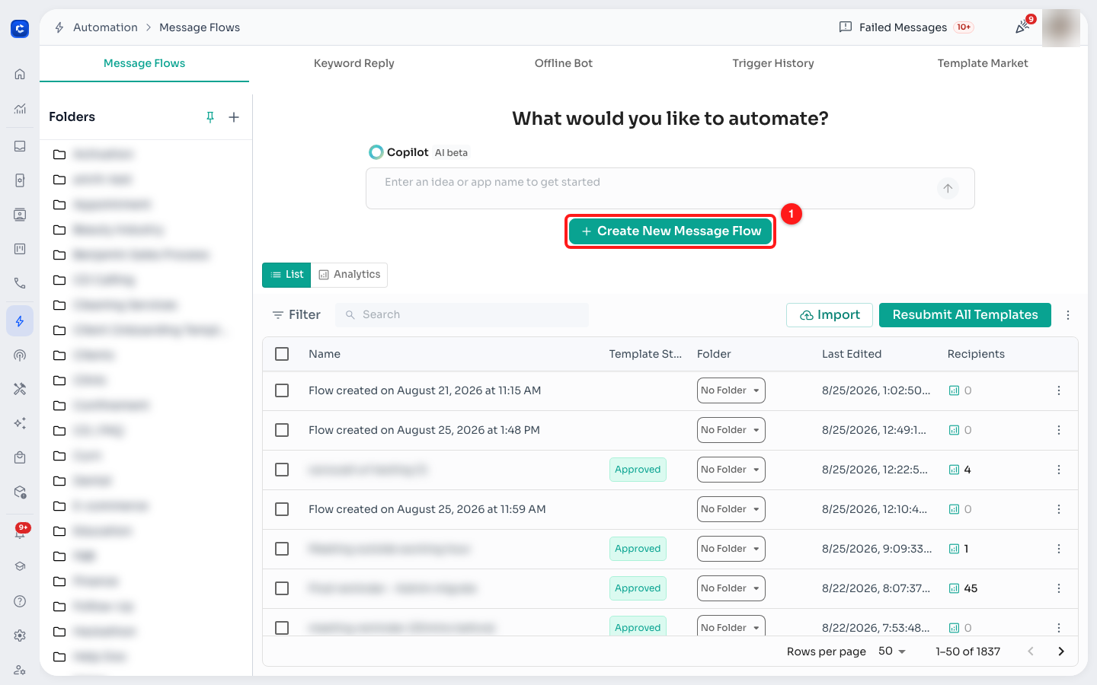This screenshot has height=685, width=1097.
Task: Open the settings gear icon in the sidebar
Action: pyautogui.click(x=20, y=636)
